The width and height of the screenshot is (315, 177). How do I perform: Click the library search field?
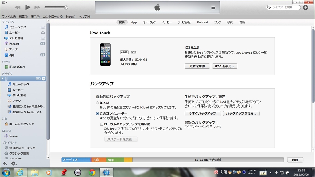click(x=283, y=7)
